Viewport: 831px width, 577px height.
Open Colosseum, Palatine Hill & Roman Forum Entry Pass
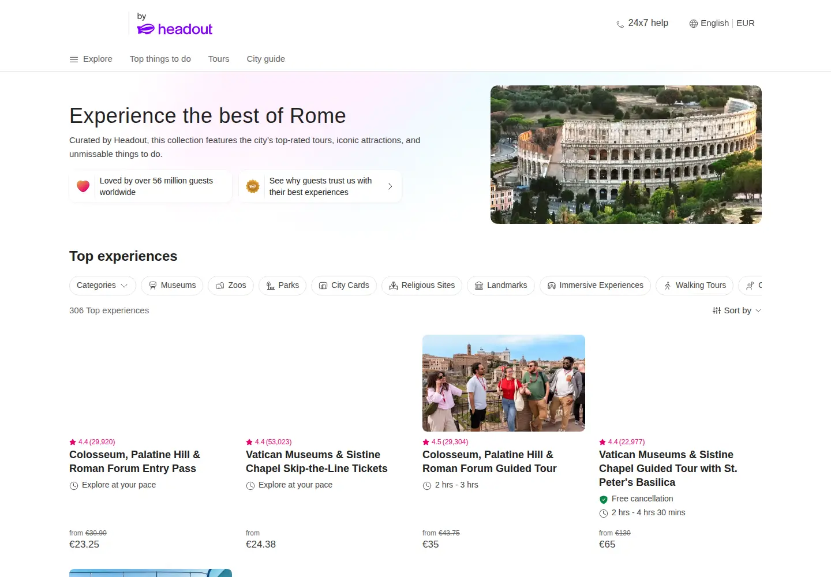[135, 462]
